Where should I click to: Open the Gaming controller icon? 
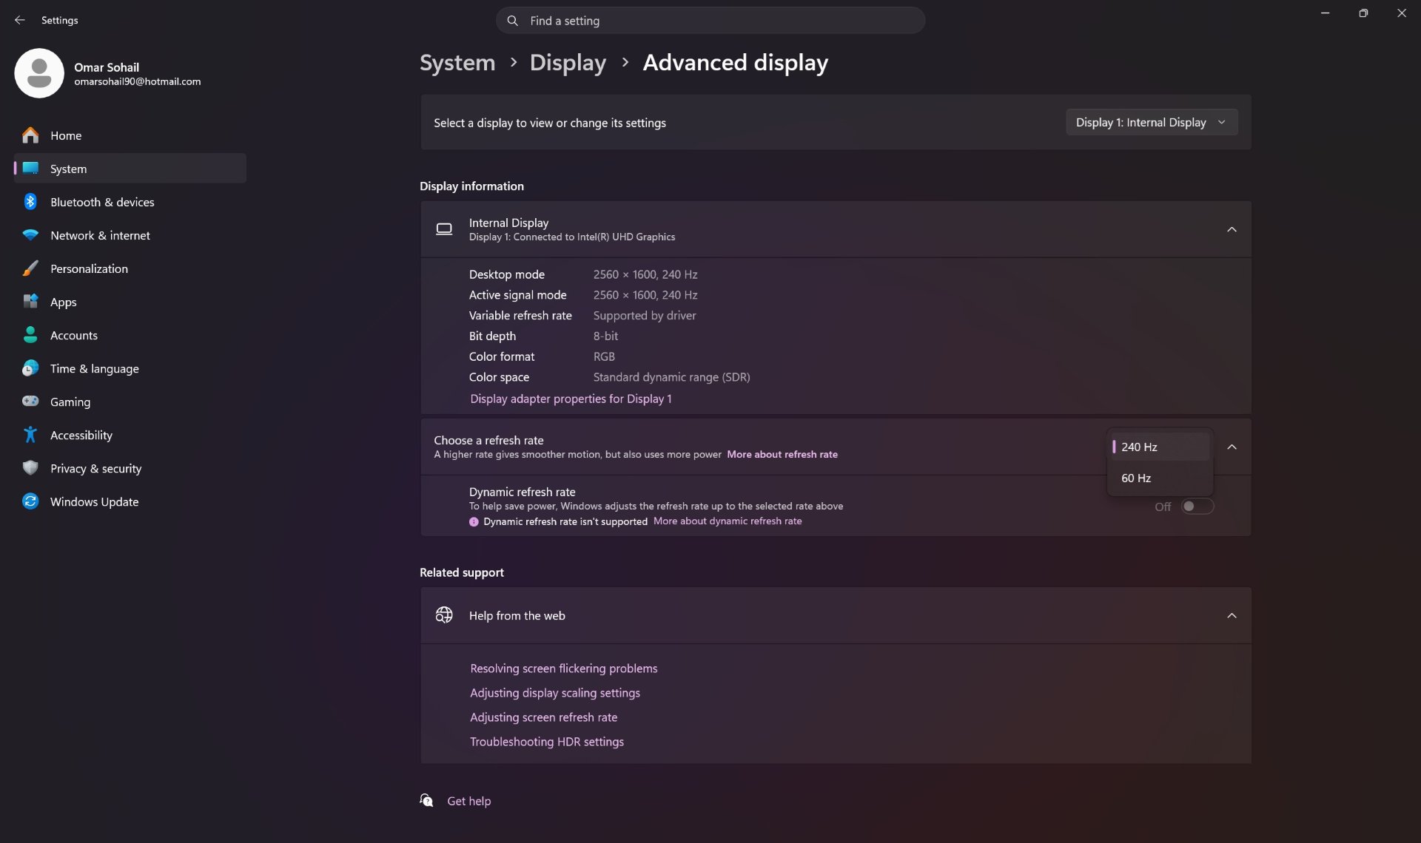(30, 402)
